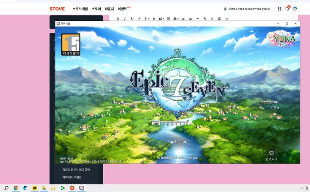The height and width of the screenshot is (192, 310).
Task: Open Google Chrome from the taskbar
Action: click(16, 188)
